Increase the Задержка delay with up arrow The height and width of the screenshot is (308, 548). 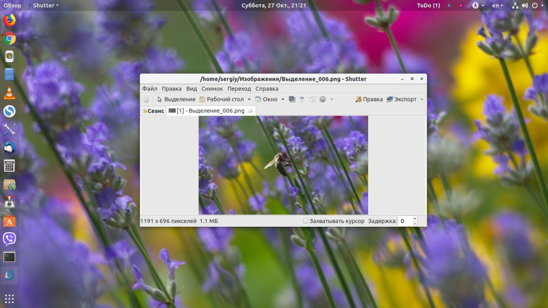pyautogui.click(x=415, y=219)
